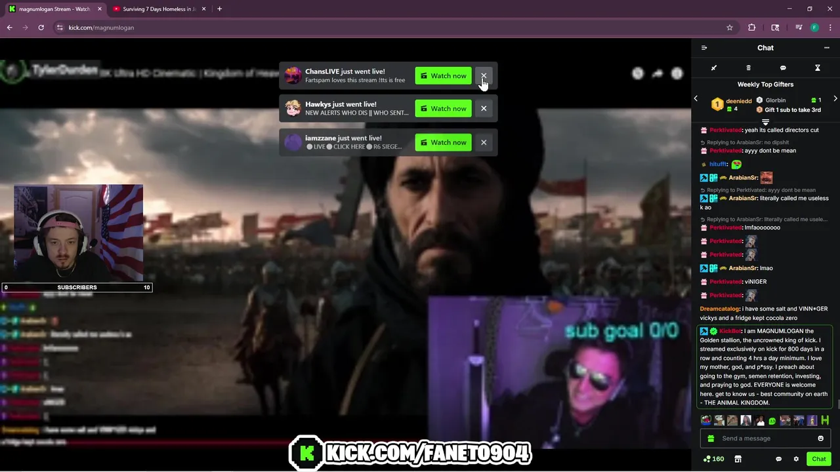Open media controls icon in browser toolbar
The image size is (840, 472).
(x=799, y=28)
